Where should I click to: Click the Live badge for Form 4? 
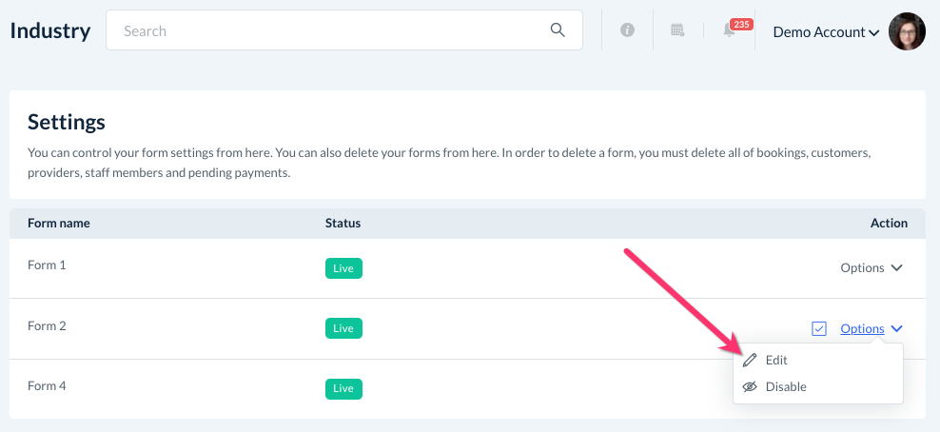343,388
